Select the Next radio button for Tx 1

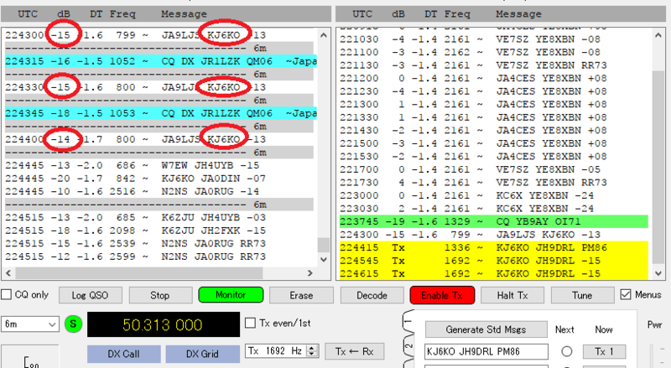[x=567, y=351]
